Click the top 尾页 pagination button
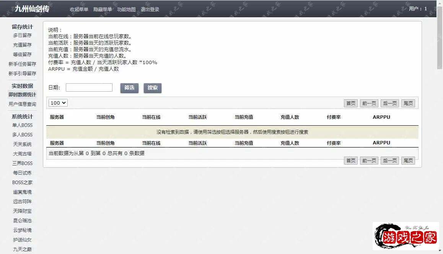443x254 pixels. click(x=408, y=103)
